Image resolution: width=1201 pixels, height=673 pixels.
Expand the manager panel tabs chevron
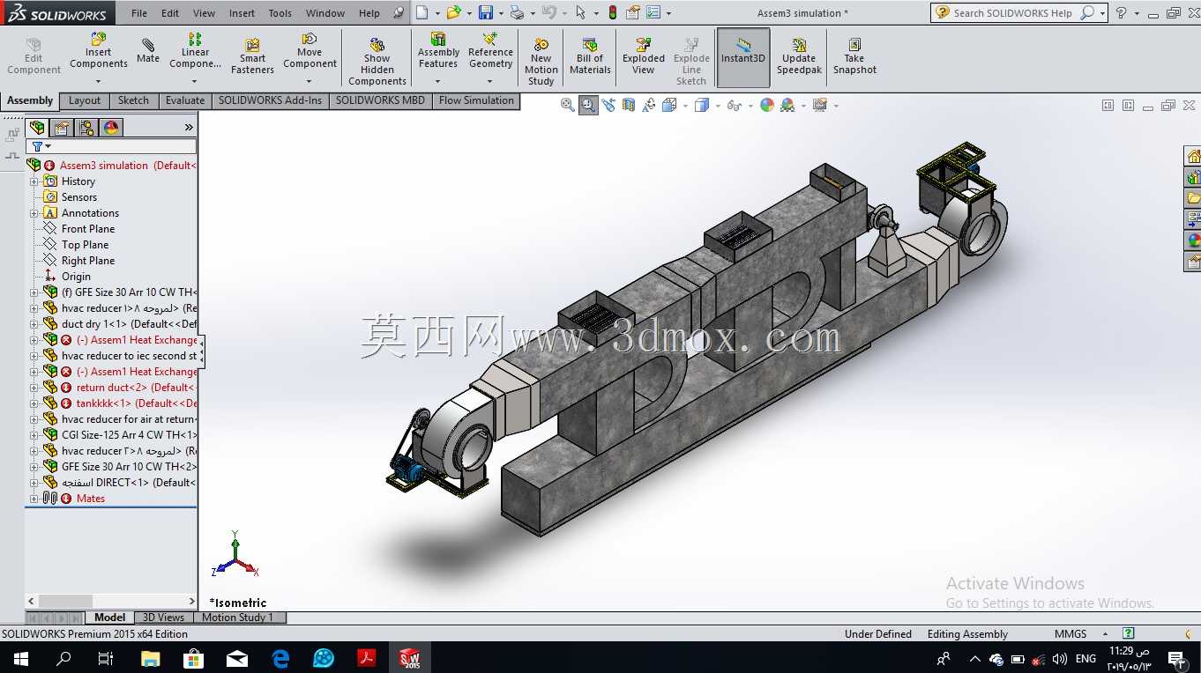[188, 128]
